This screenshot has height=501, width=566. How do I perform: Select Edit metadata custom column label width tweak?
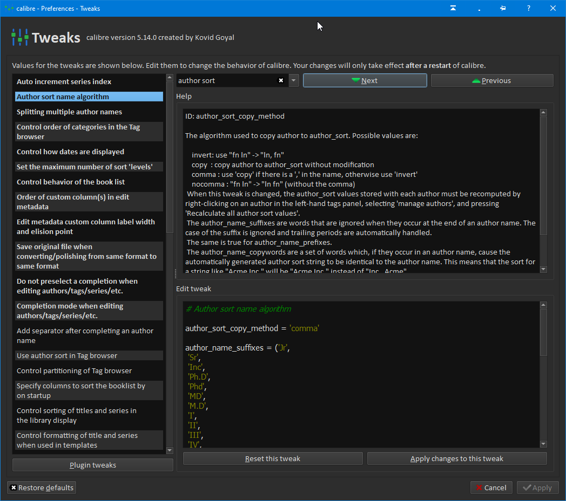(x=89, y=227)
